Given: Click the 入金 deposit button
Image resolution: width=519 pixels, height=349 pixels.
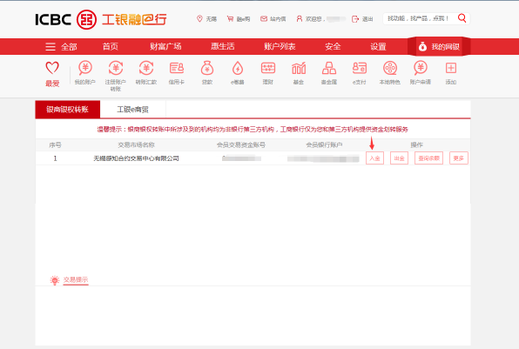Looking at the screenshot, I should pyautogui.click(x=374, y=158).
